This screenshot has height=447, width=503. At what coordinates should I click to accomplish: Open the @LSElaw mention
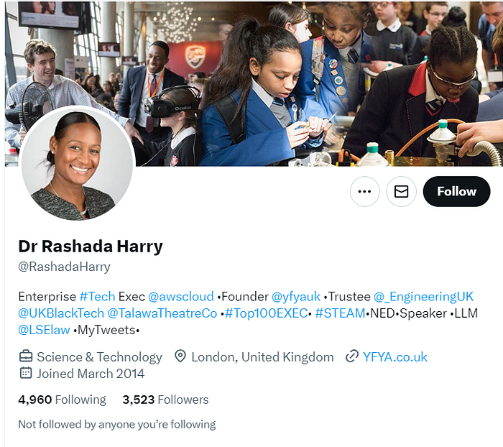point(45,330)
